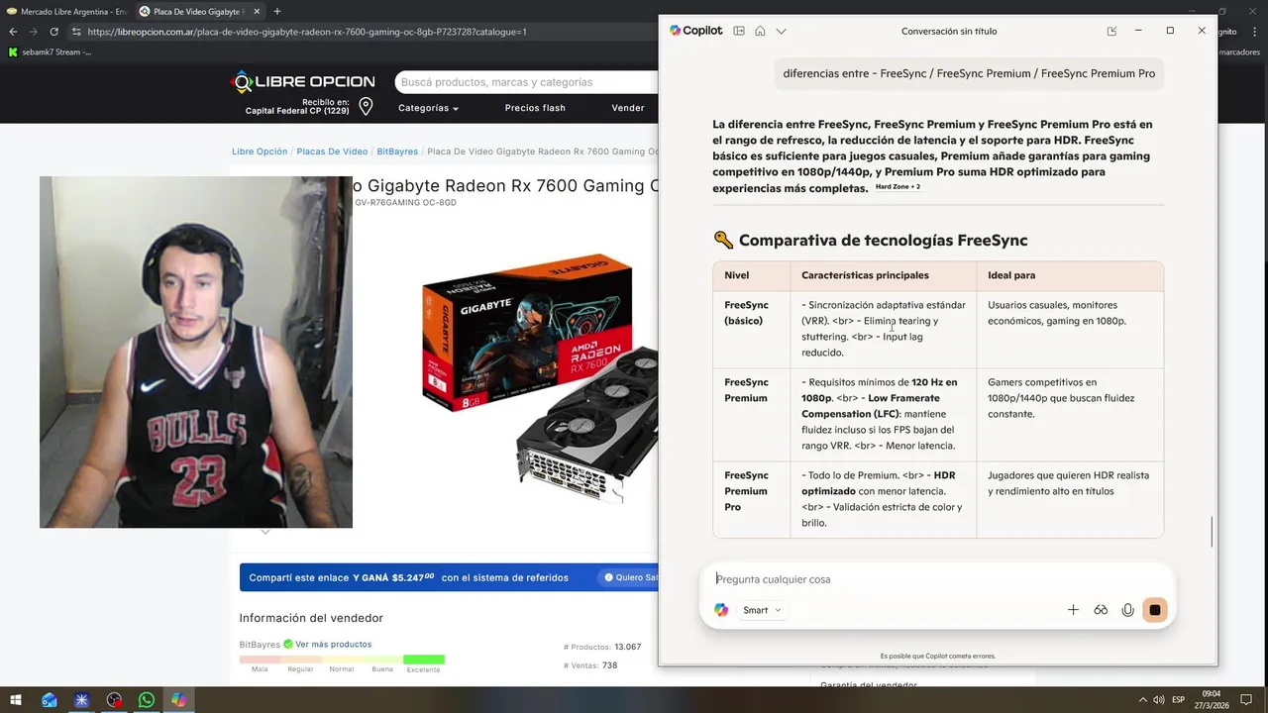Click the Copilot taskbar icon
The image size is (1268, 713).
pyautogui.click(x=178, y=700)
